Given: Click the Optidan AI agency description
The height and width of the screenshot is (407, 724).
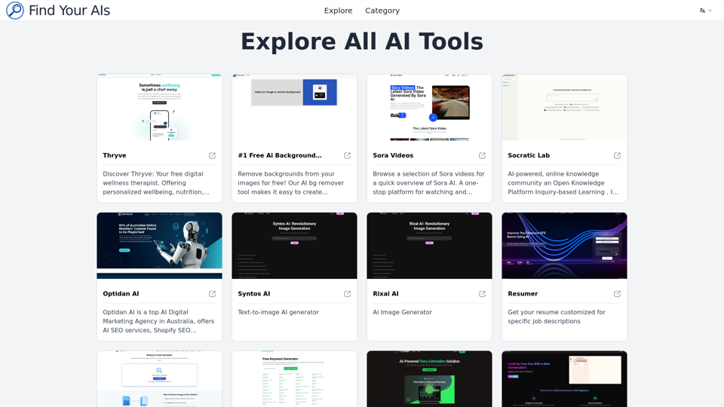Looking at the screenshot, I should coord(158,321).
